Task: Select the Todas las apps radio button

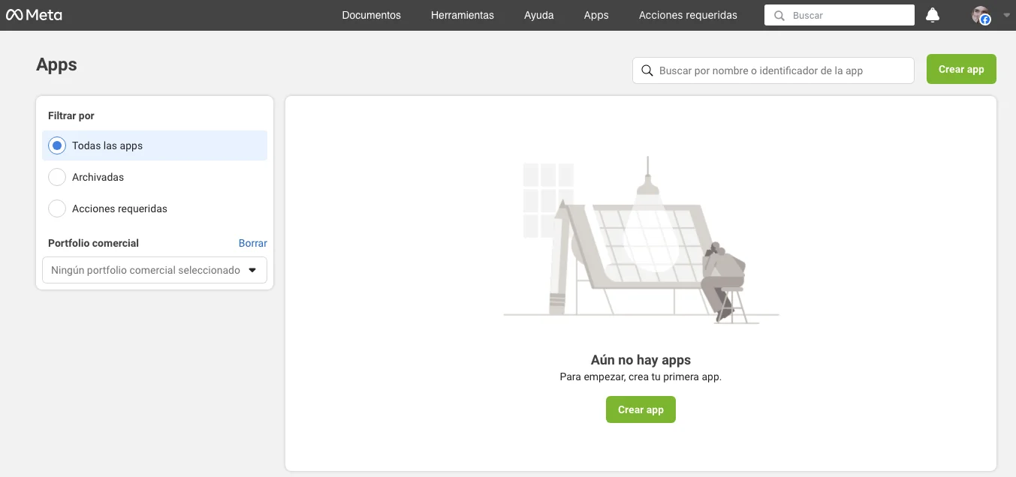Action: (57, 145)
